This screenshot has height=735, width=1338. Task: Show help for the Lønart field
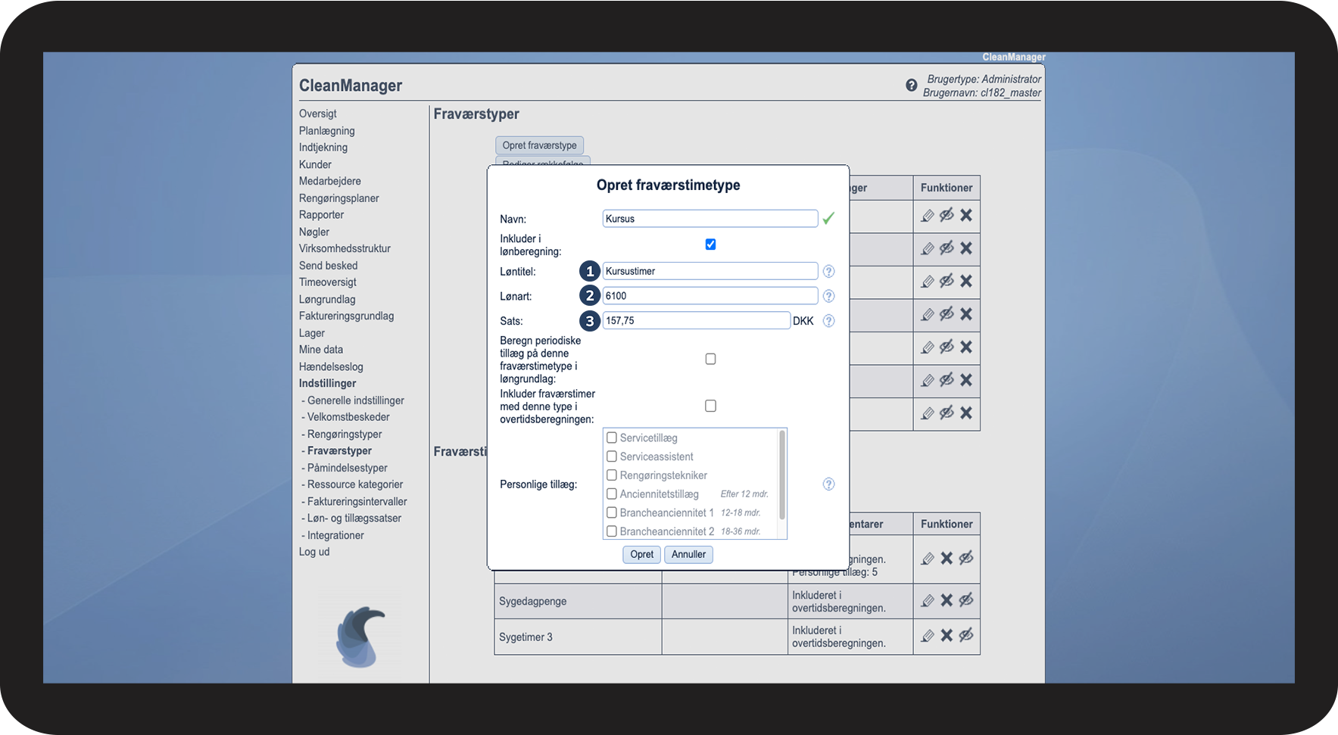(829, 296)
